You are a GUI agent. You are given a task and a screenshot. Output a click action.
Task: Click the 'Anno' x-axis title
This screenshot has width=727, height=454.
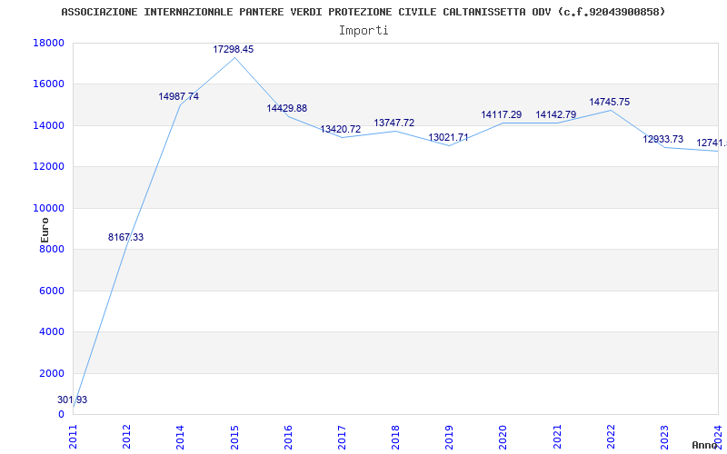pos(705,445)
